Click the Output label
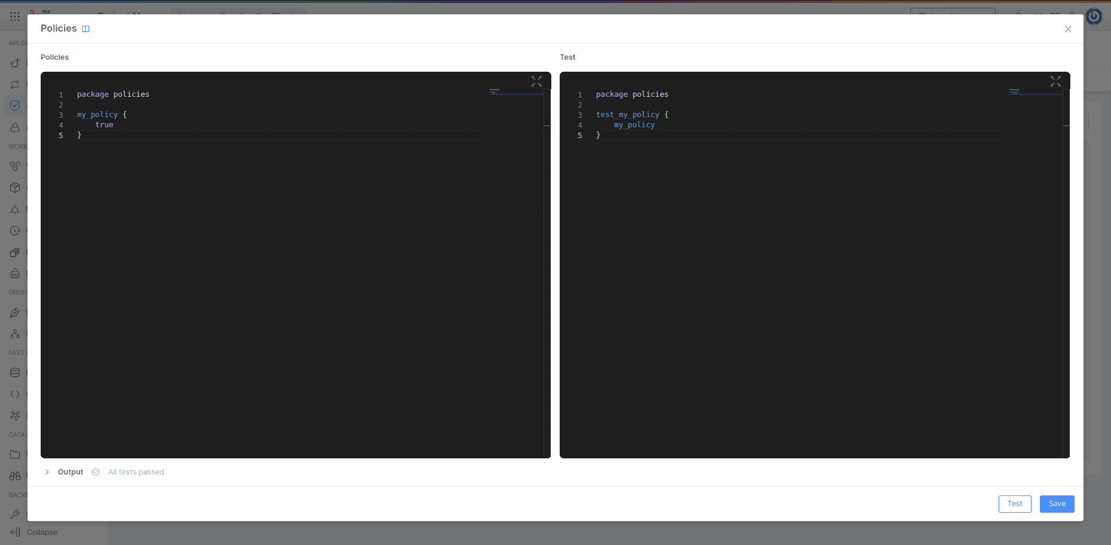 [71, 472]
